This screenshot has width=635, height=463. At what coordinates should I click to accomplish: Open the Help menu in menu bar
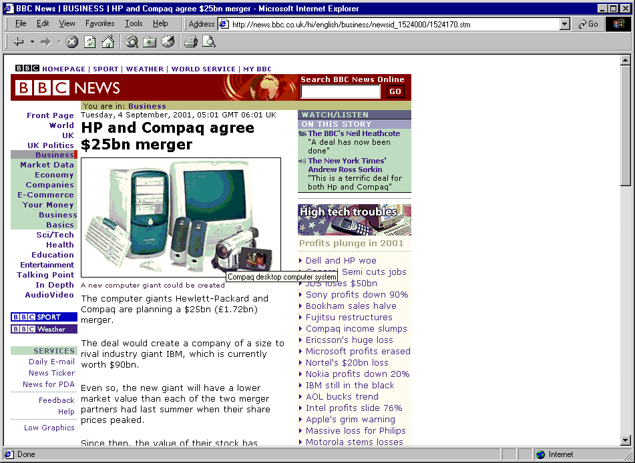[x=160, y=24]
